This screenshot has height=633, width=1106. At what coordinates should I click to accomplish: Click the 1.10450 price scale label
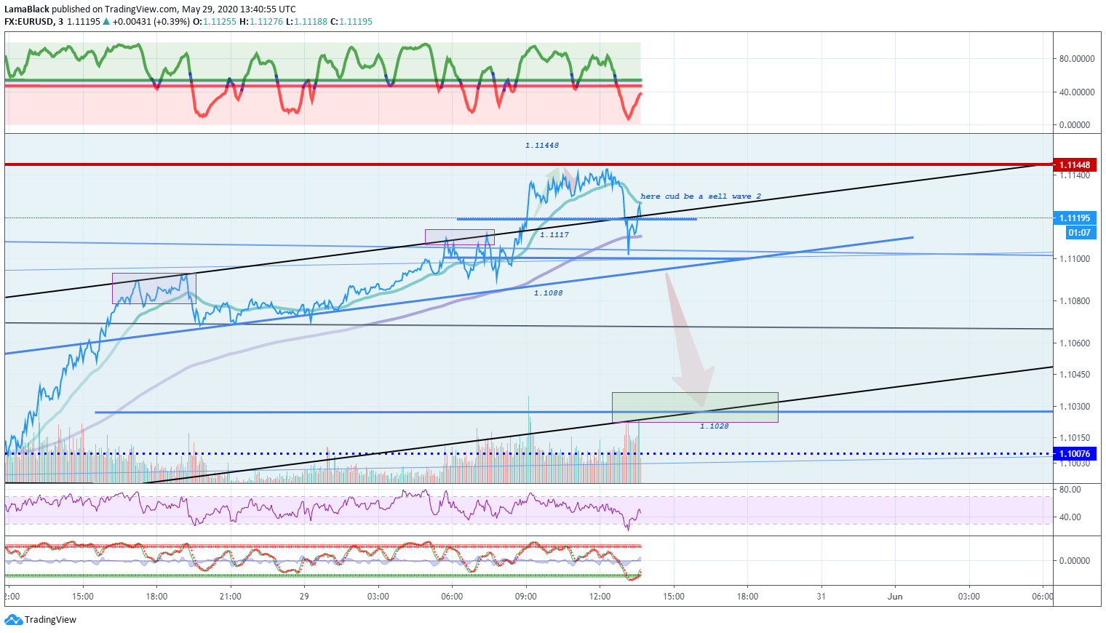(x=1075, y=375)
